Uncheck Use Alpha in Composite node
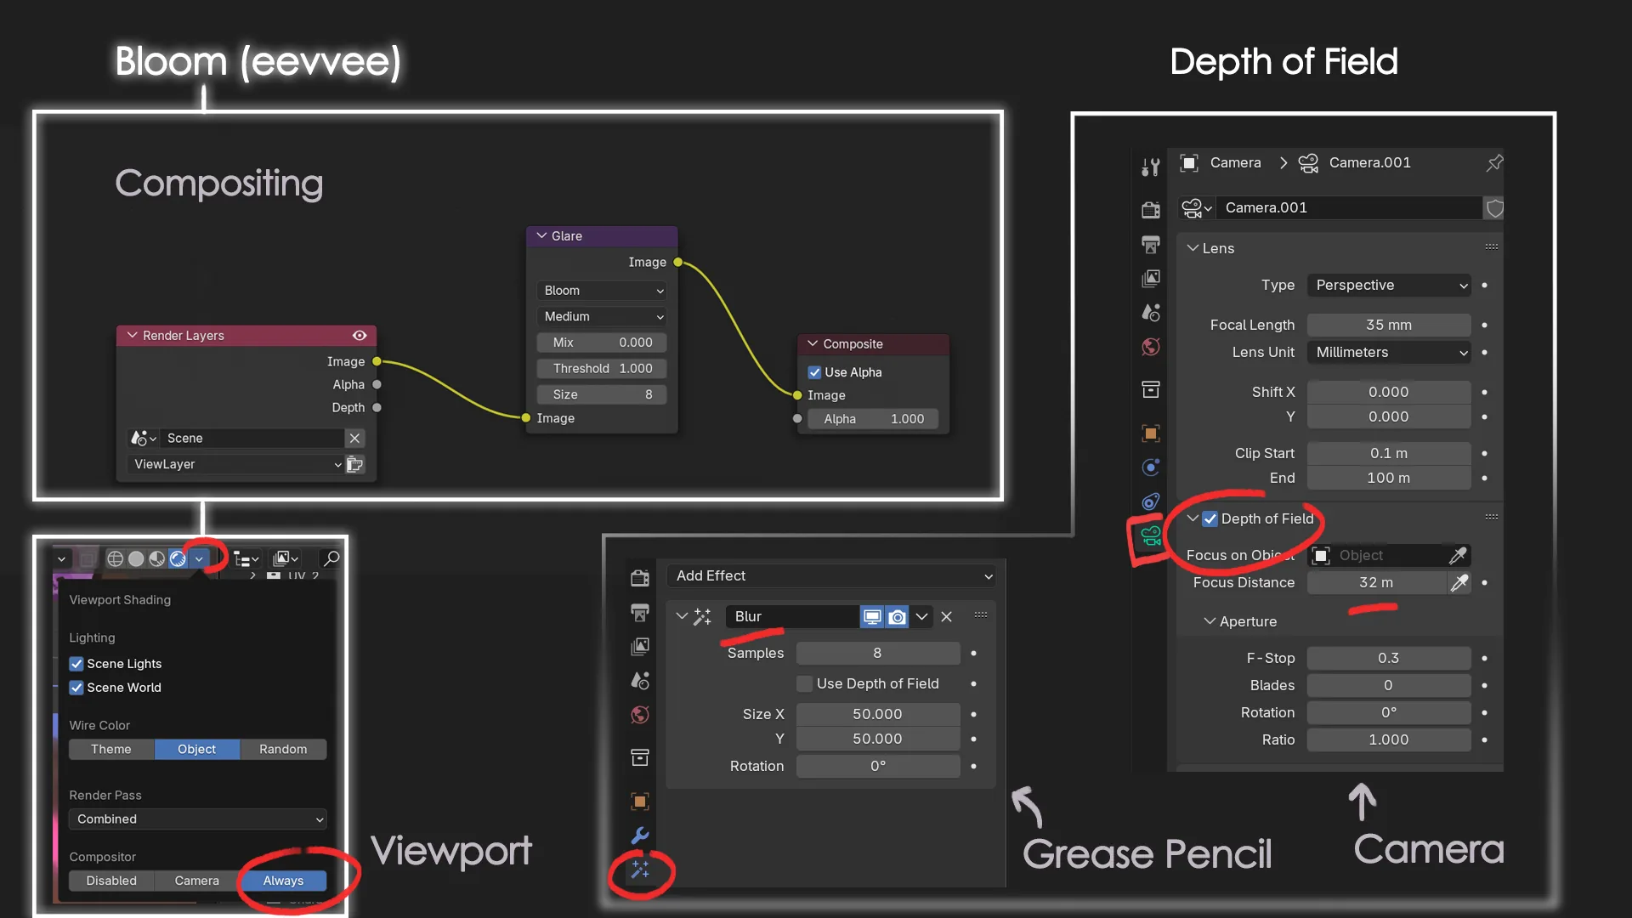This screenshot has height=918, width=1632. coord(814,372)
